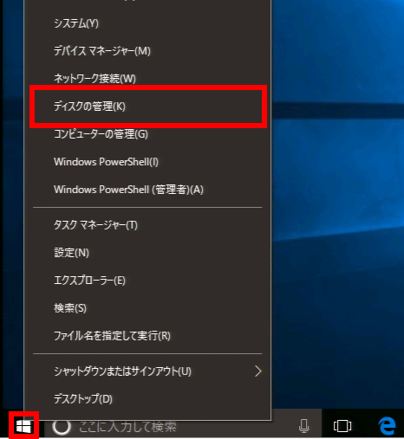Click the ここに入力して検索 search box
This screenshot has width=404, height=439.
183,426
